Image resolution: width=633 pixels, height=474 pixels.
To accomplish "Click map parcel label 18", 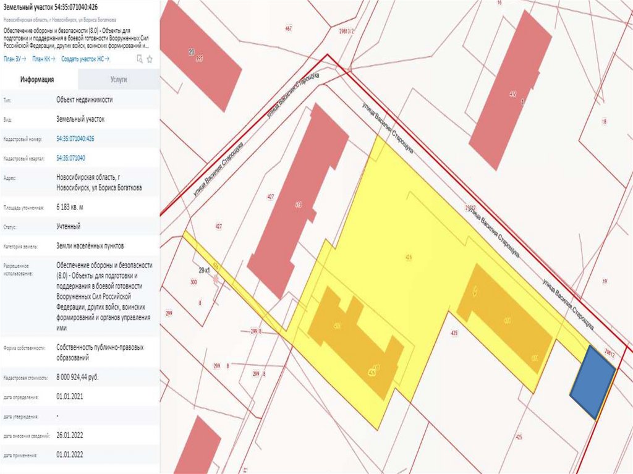I will pyautogui.click(x=604, y=122).
